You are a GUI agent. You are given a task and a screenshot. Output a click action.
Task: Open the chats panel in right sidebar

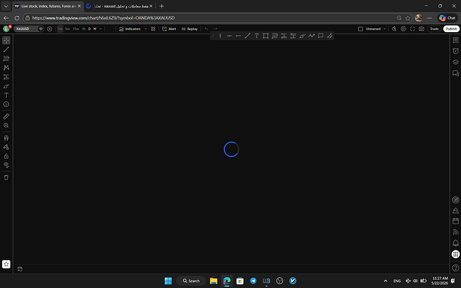click(456, 74)
